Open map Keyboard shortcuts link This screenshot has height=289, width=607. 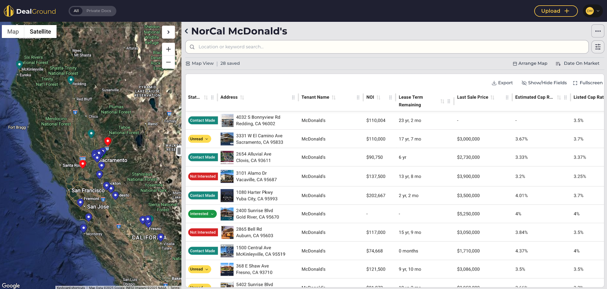click(x=71, y=288)
